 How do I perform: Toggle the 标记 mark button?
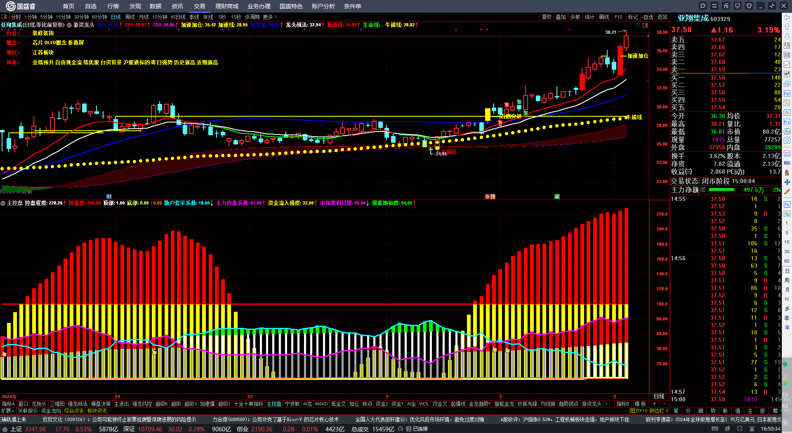633,17
